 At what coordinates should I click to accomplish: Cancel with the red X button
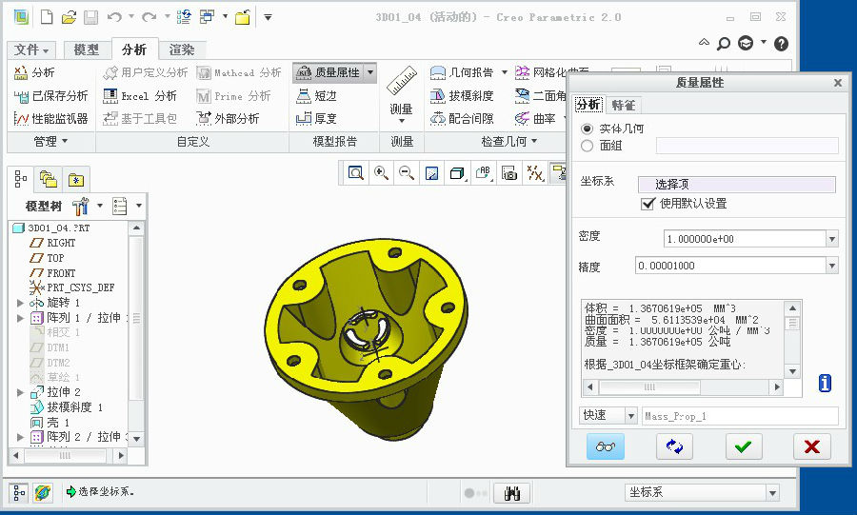tap(811, 446)
